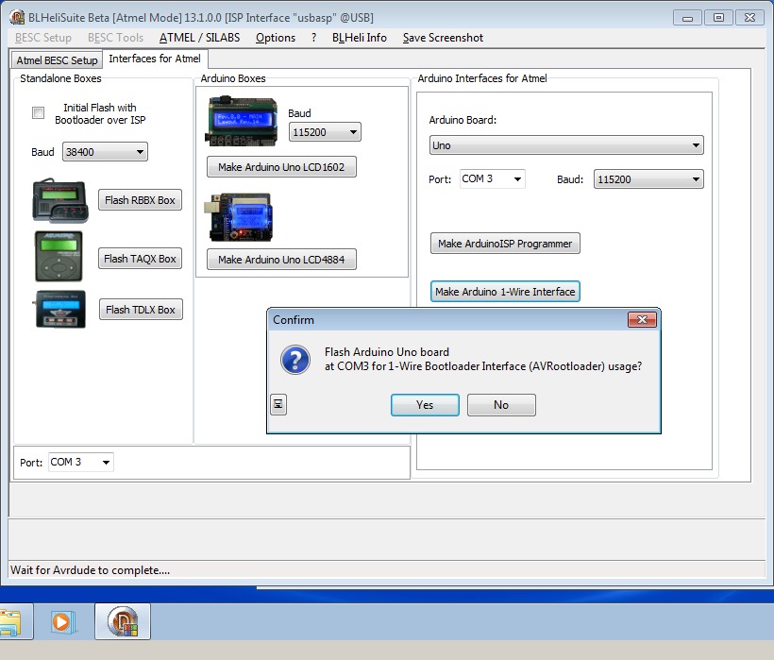Click the small log icon in Confirm dialog
The image size is (774, 660).
coord(278,405)
